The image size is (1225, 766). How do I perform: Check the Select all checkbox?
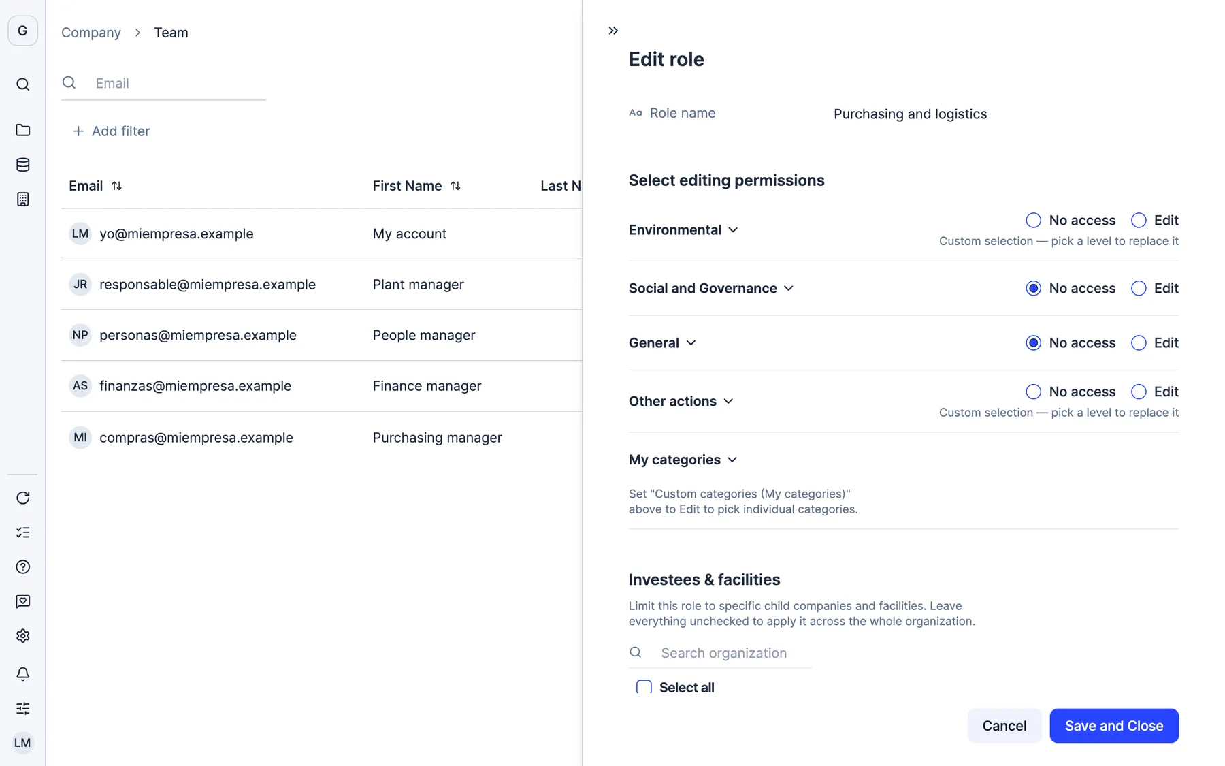click(x=644, y=687)
